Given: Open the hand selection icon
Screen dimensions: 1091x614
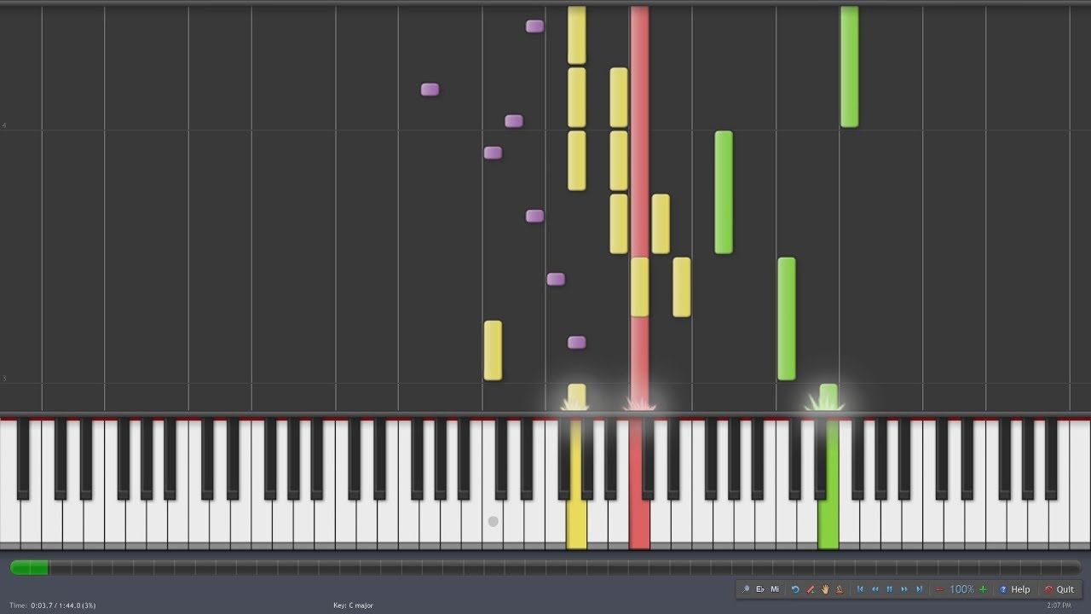Looking at the screenshot, I should click(x=825, y=589).
